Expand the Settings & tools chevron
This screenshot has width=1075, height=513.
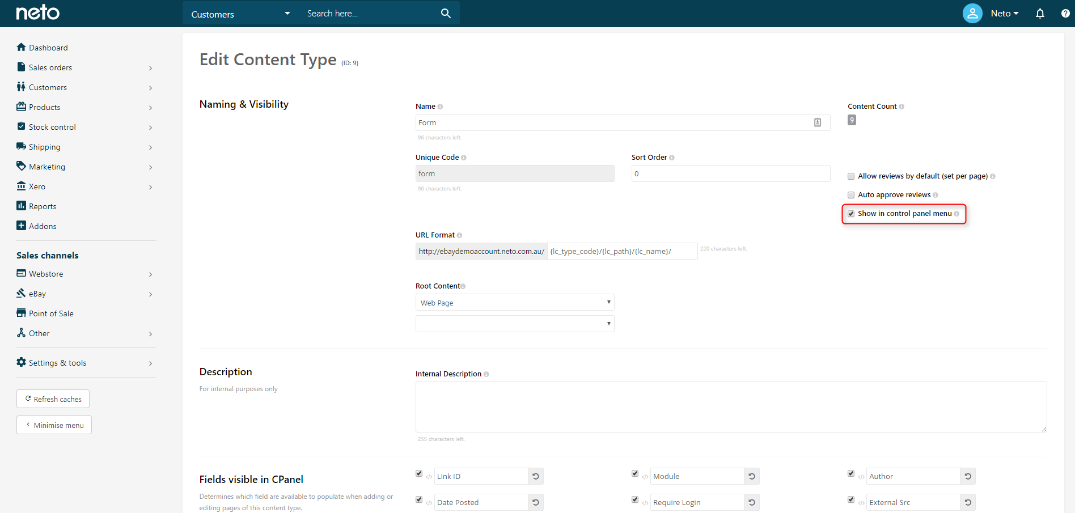[x=150, y=363]
